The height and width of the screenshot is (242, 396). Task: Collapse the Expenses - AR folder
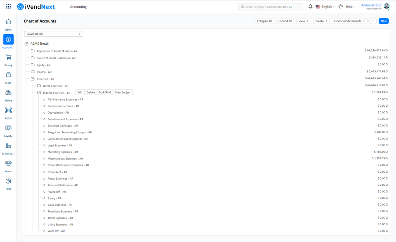pyautogui.click(x=33, y=79)
